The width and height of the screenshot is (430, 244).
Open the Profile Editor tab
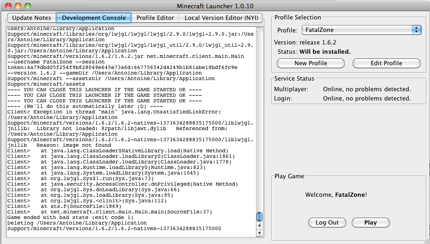[x=155, y=18]
